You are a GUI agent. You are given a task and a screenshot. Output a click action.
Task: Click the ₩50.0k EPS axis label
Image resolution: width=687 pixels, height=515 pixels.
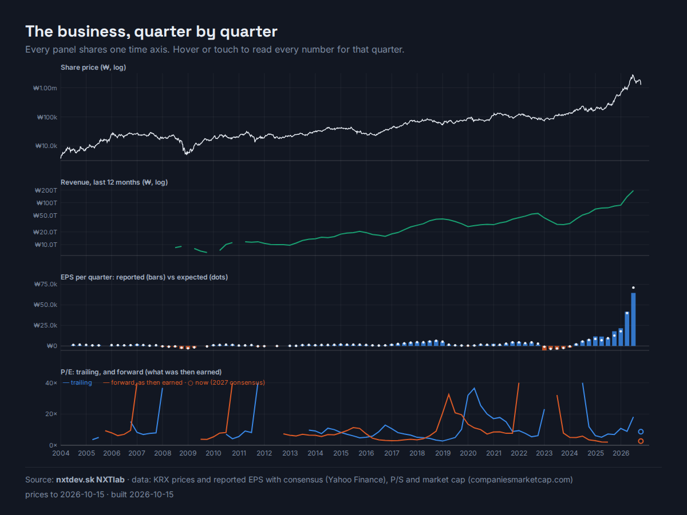pos(46,305)
